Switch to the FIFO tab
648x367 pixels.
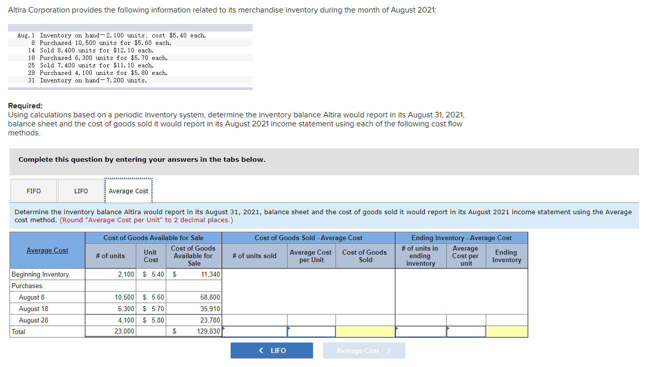[34, 191]
